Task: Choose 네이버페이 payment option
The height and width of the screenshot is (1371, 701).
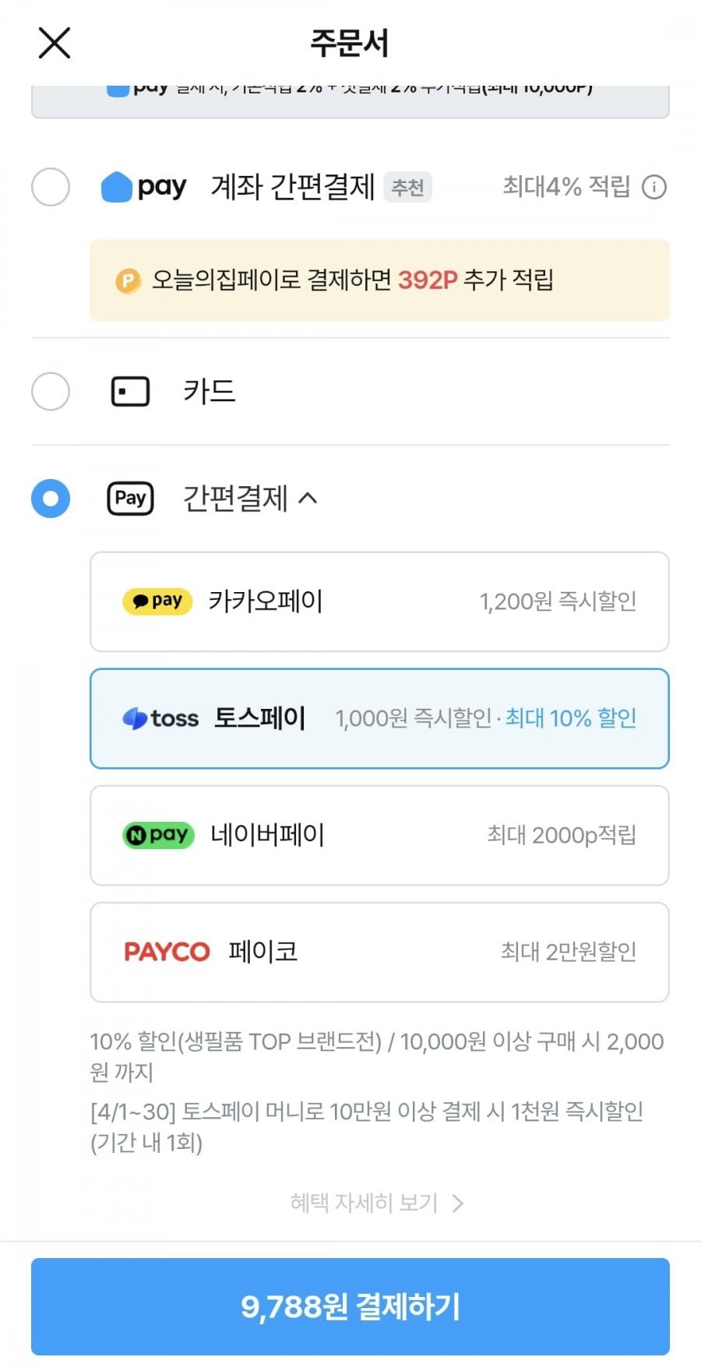Action: (x=379, y=835)
